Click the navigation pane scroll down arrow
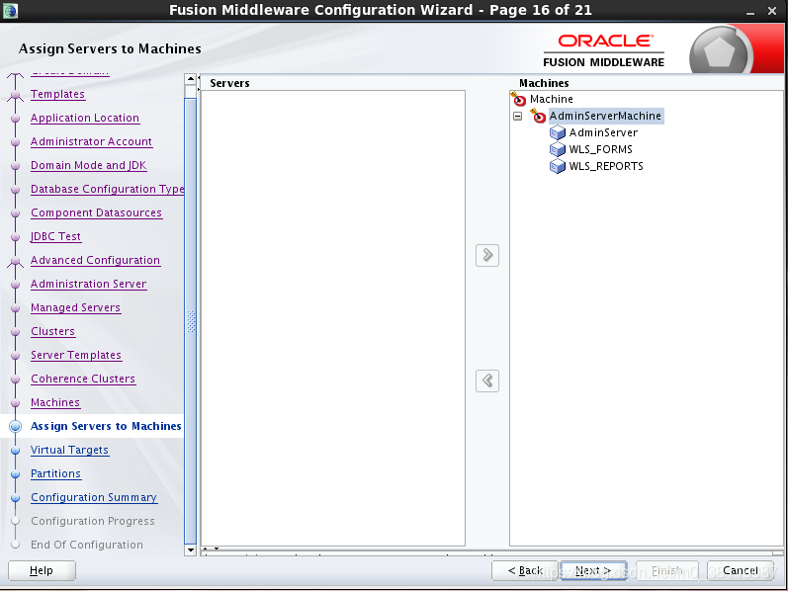Image resolution: width=788 pixels, height=591 pixels. point(191,549)
